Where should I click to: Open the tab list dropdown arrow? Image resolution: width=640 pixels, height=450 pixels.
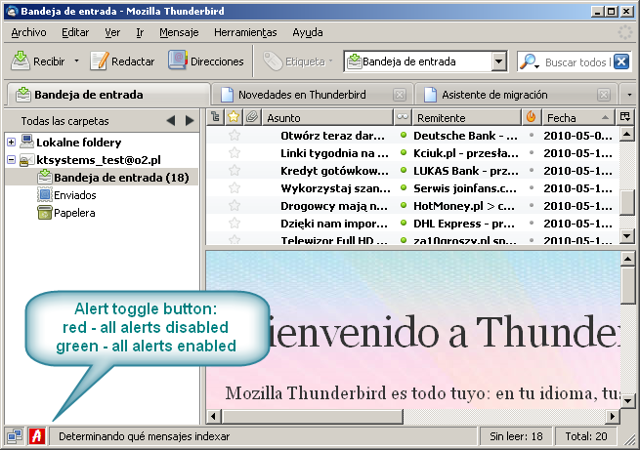tap(629, 95)
